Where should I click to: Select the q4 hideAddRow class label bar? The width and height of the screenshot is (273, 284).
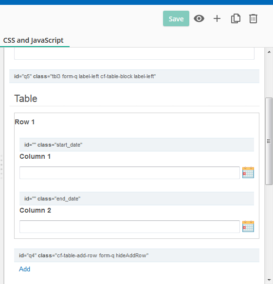[x=137, y=255]
